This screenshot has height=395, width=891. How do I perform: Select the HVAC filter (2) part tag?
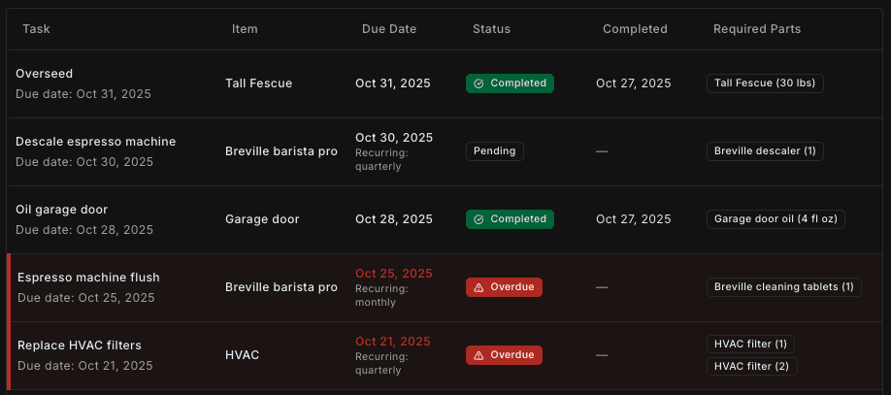point(752,367)
